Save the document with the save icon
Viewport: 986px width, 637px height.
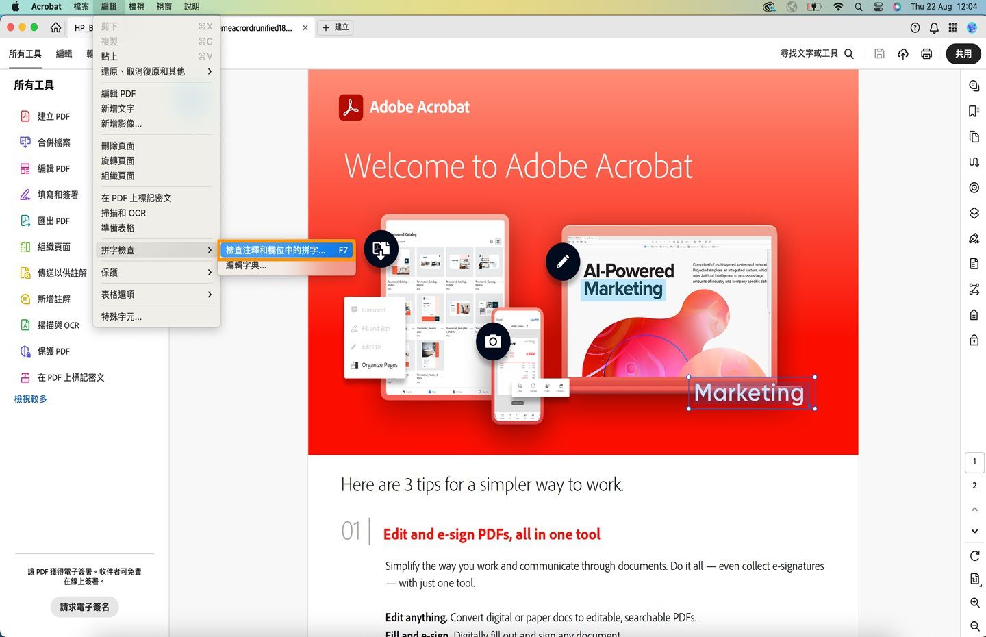point(879,53)
